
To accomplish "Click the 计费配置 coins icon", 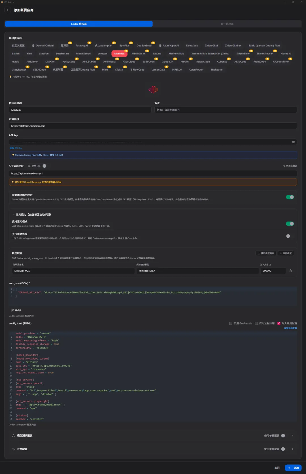I will tap(13, 449).
